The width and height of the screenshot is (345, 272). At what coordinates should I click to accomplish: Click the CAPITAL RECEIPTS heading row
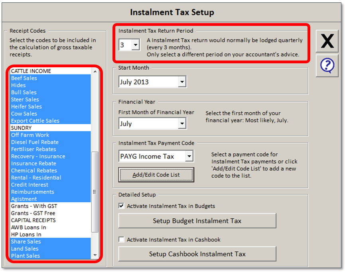[51, 220]
